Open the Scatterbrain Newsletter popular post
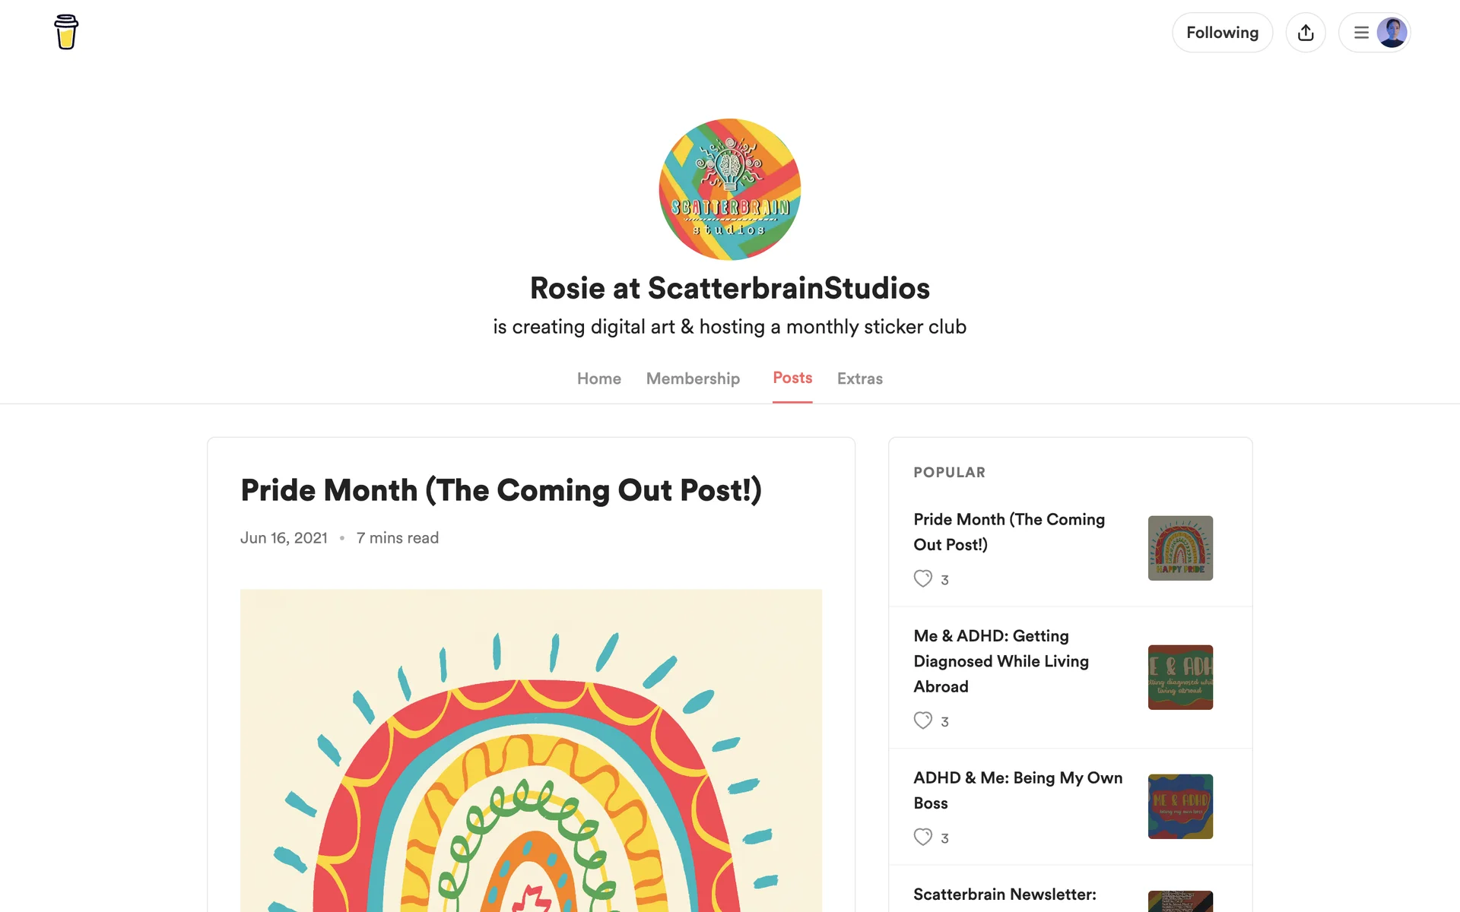The width and height of the screenshot is (1460, 912). (x=1005, y=895)
